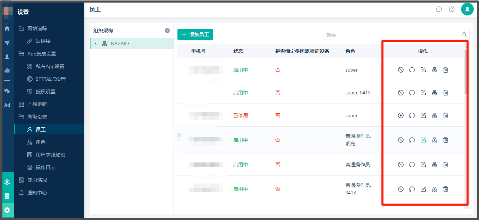
Task: Click the 添加员工 button
Action: click(x=195, y=34)
